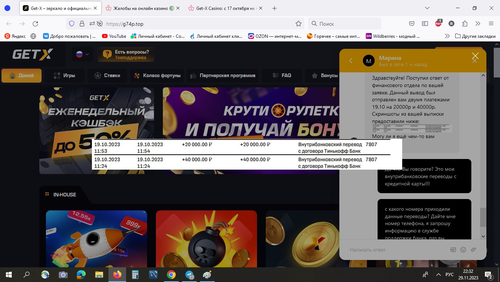Open the globe bookmark icon
The image size is (500, 282).
[33, 36]
